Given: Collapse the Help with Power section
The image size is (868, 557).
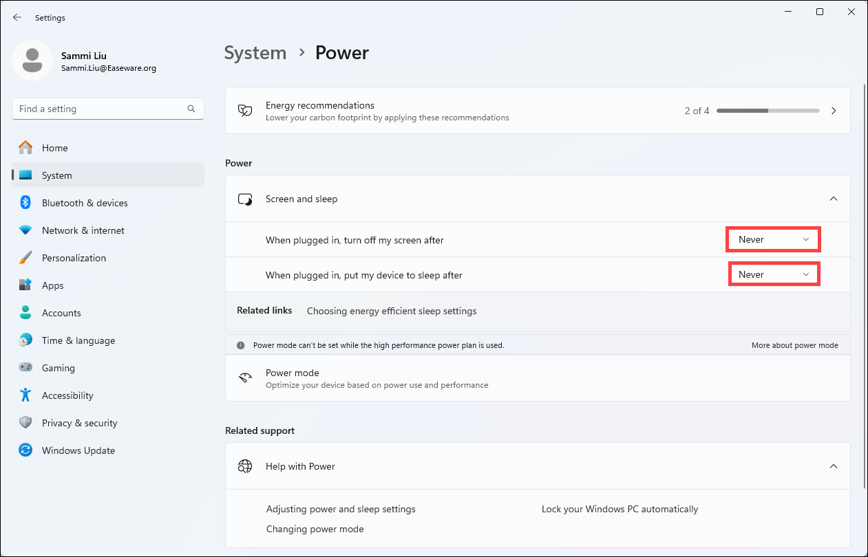Looking at the screenshot, I should [833, 466].
